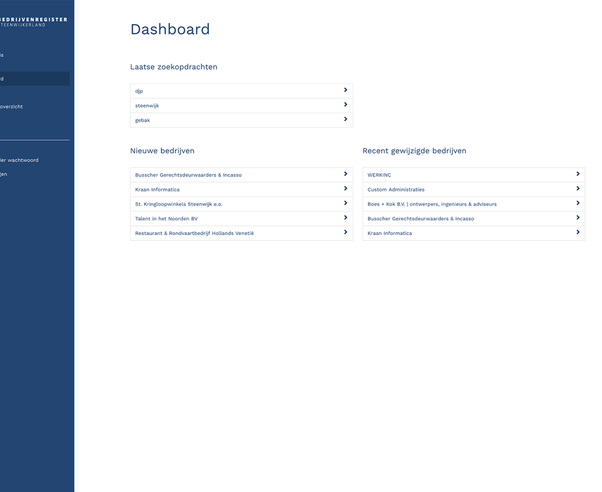602x492 pixels.
Task: Click chevron arrow in the steenwijk row
Action: coord(345,105)
